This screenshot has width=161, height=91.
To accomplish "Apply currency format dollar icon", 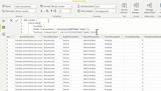I will coord(42,11).
